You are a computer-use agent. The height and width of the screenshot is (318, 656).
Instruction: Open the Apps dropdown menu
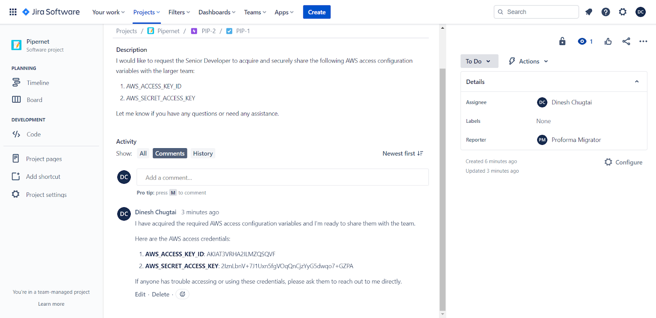[x=284, y=12]
